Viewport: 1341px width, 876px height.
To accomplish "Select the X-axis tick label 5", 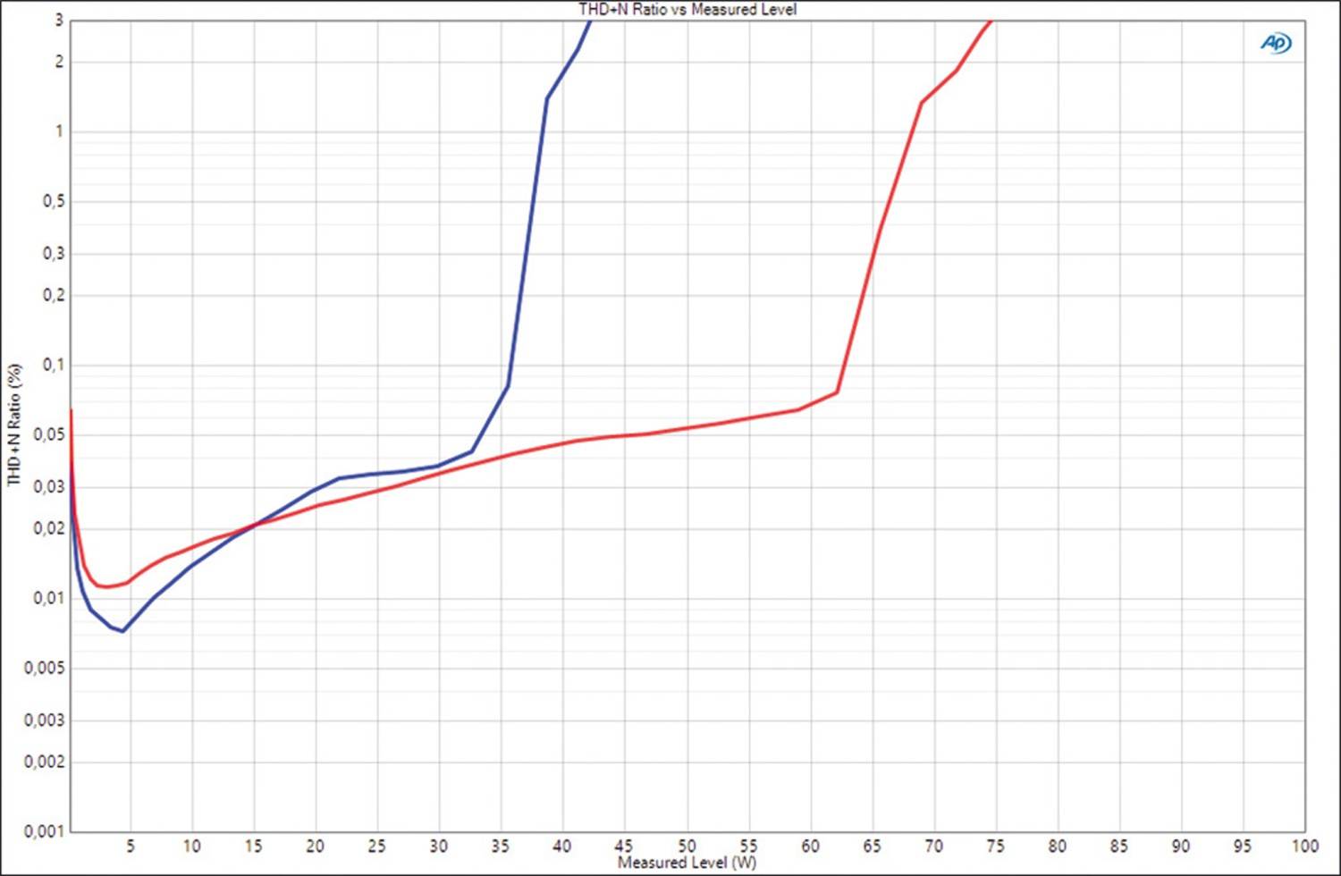I will [x=131, y=846].
